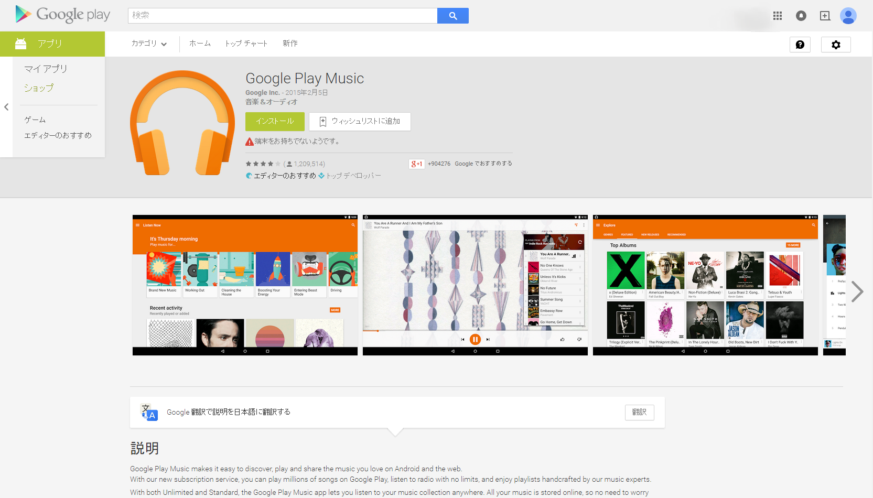
Task: Add app to wishlist (ウィッシュリストに追加)
Action: tap(360, 122)
